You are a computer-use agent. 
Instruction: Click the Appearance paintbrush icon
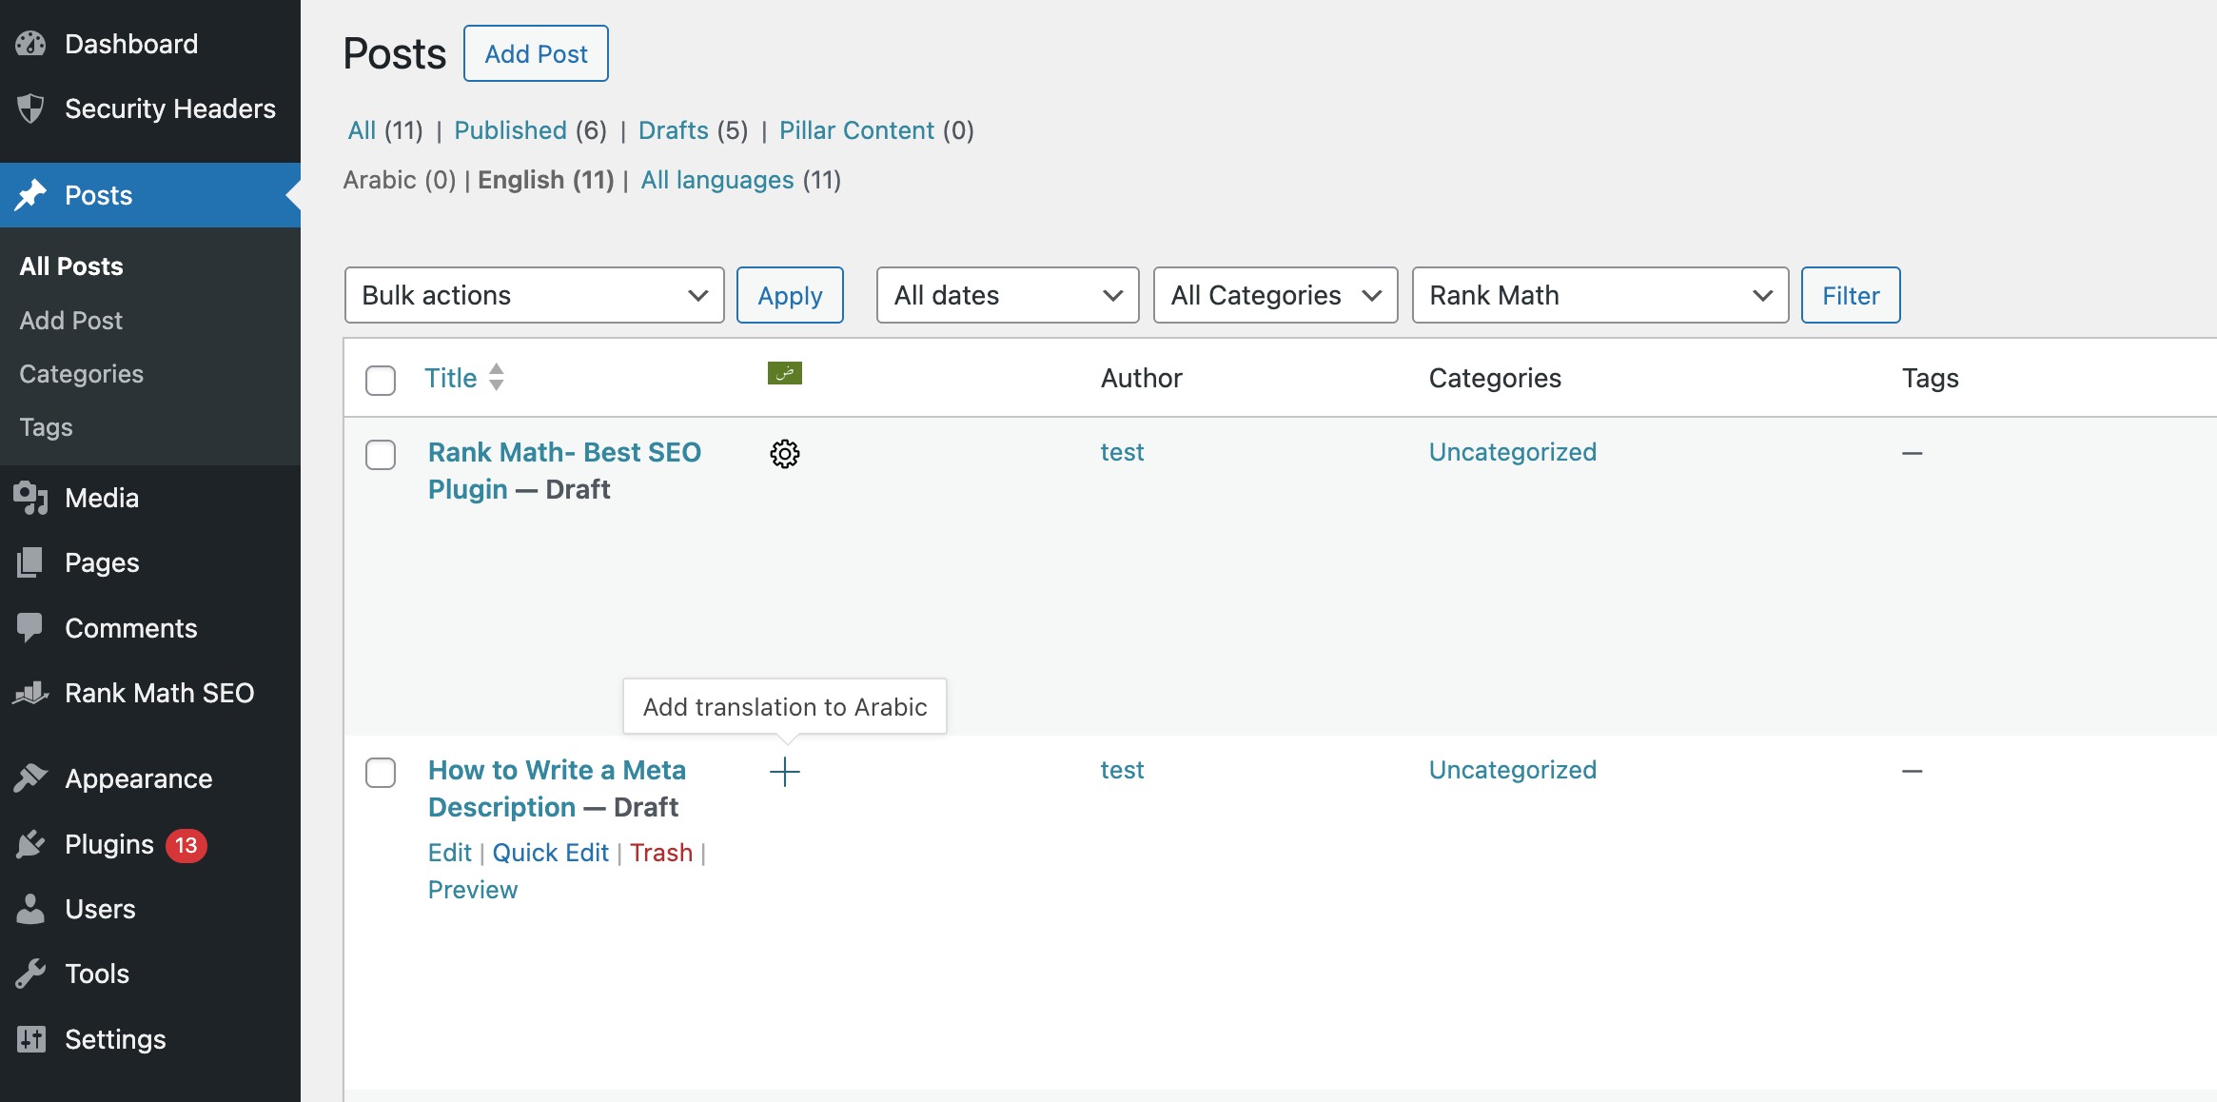30,778
